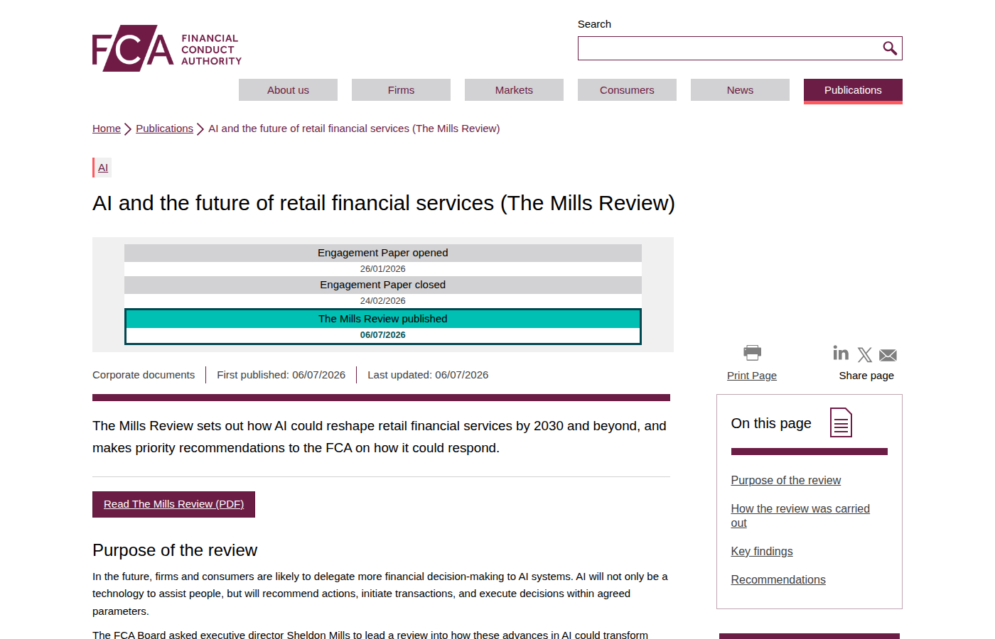Image resolution: width=995 pixels, height=639 pixels.
Task: Follow the Home breadcrumb link
Action: pyautogui.click(x=107, y=129)
